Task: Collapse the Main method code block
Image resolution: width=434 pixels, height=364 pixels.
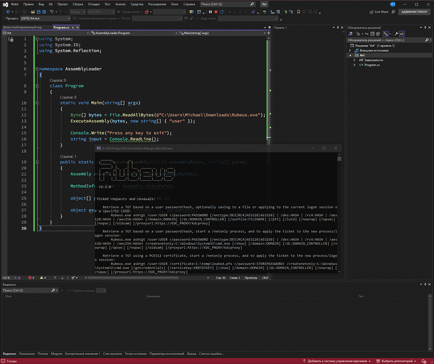Action: (37, 103)
